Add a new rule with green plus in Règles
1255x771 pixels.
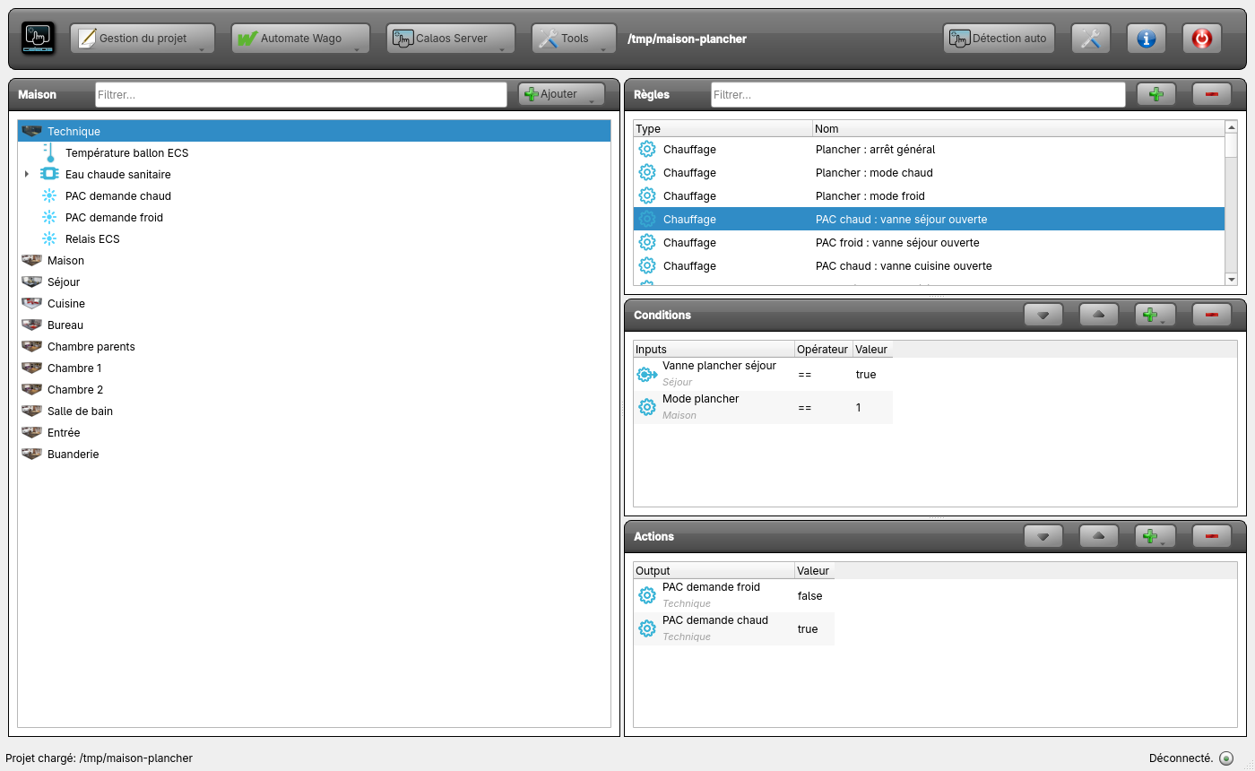click(1156, 94)
